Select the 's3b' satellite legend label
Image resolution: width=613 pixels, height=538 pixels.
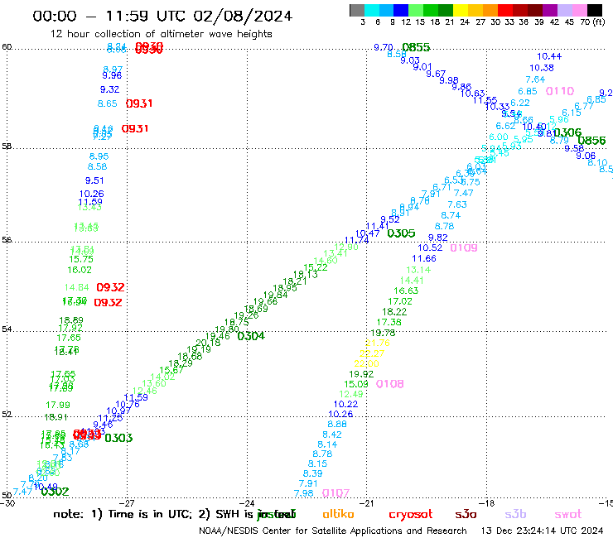(515, 514)
